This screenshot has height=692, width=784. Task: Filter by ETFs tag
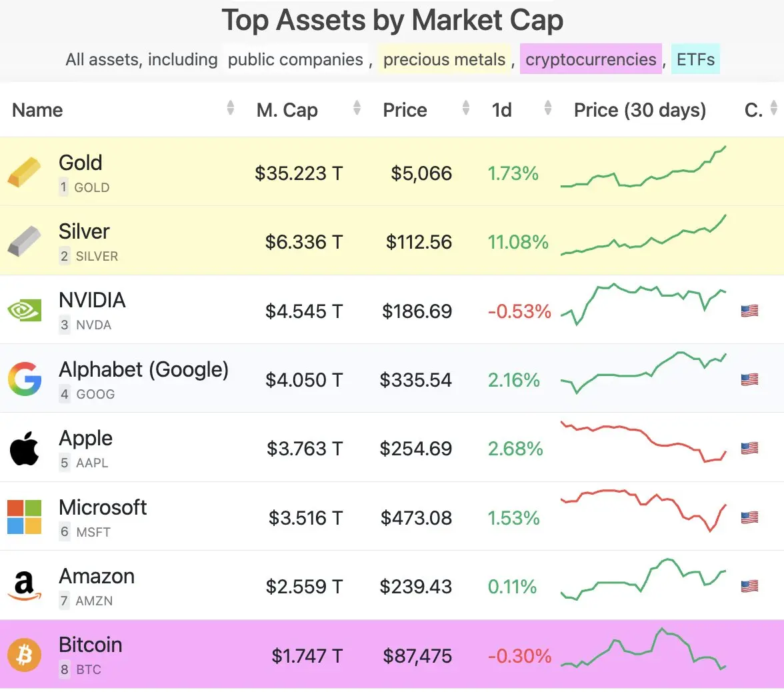point(695,59)
